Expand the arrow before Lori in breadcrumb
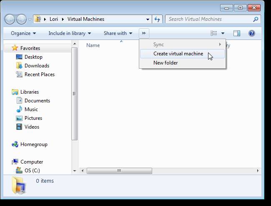Image resolution: width=271 pixels, height=206 pixels. click(x=45, y=19)
